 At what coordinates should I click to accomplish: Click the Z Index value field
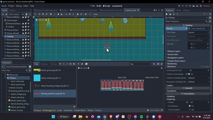pyautogui.click(x=198, y=102)
